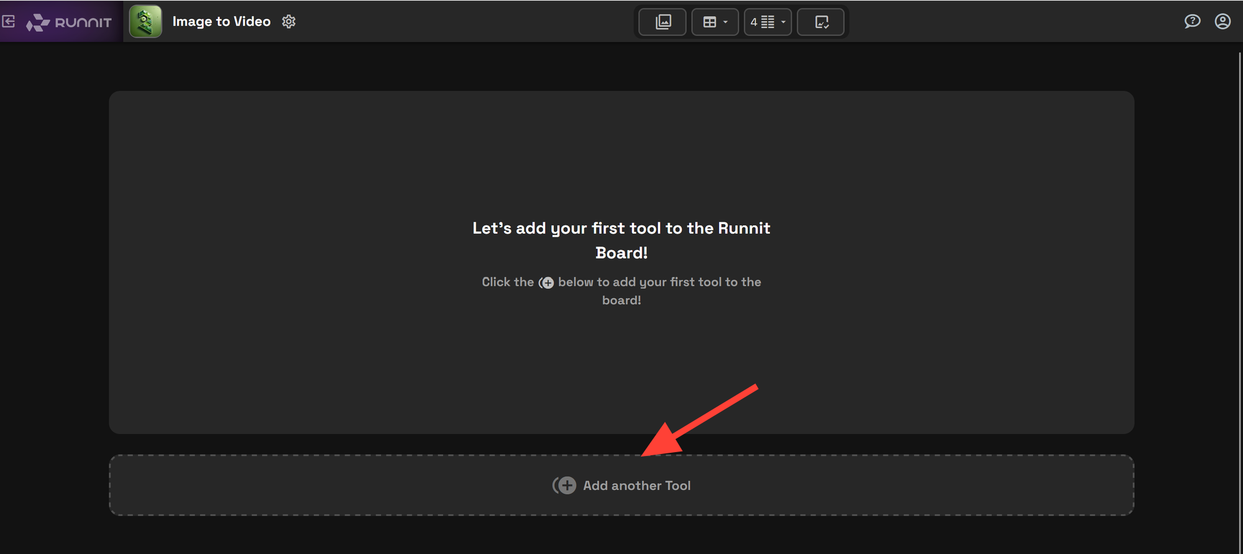Click the 'first tool to the Runnit Board' heading
The width and height of the screenshot is (1243, 554).
(x=621, y=240)
